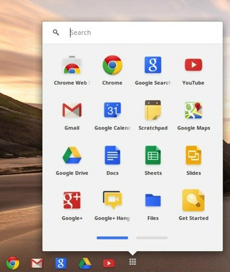Open Google Search app in launcher
Screen dimensions: 230x272
click(x=153, y=65)
